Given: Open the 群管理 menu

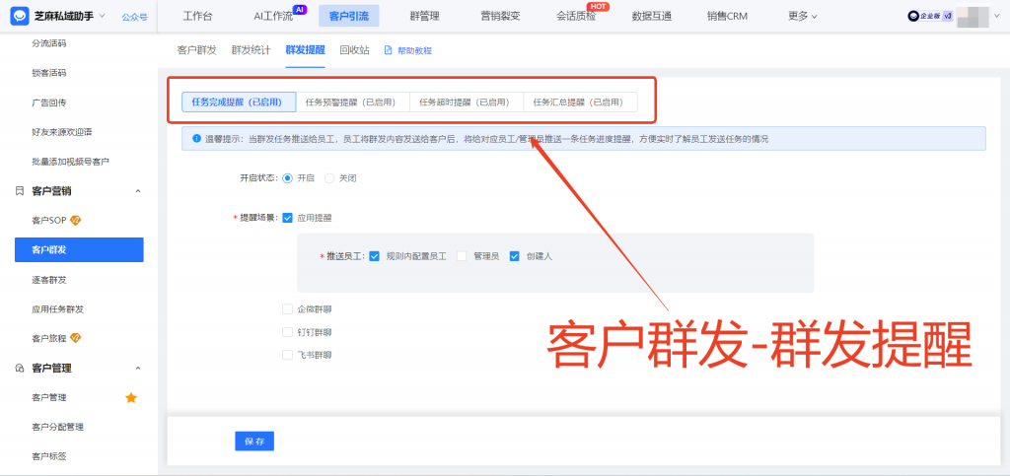Looking at the screenshot, I should tap(424, 16).
